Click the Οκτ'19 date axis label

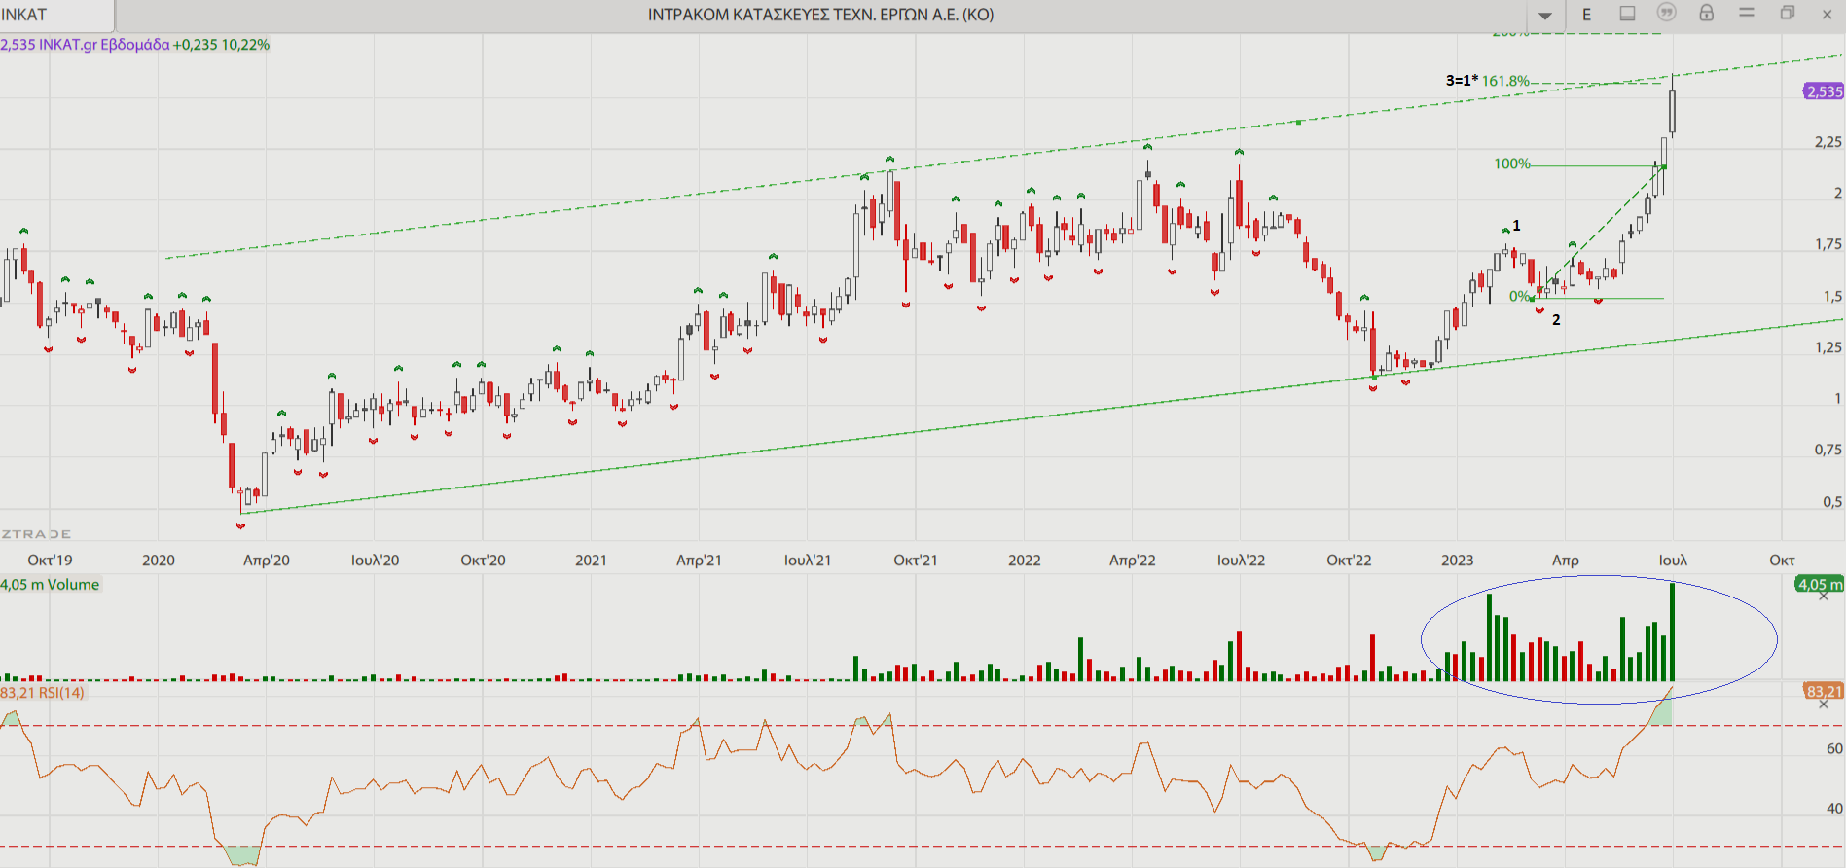pos(50,560)
